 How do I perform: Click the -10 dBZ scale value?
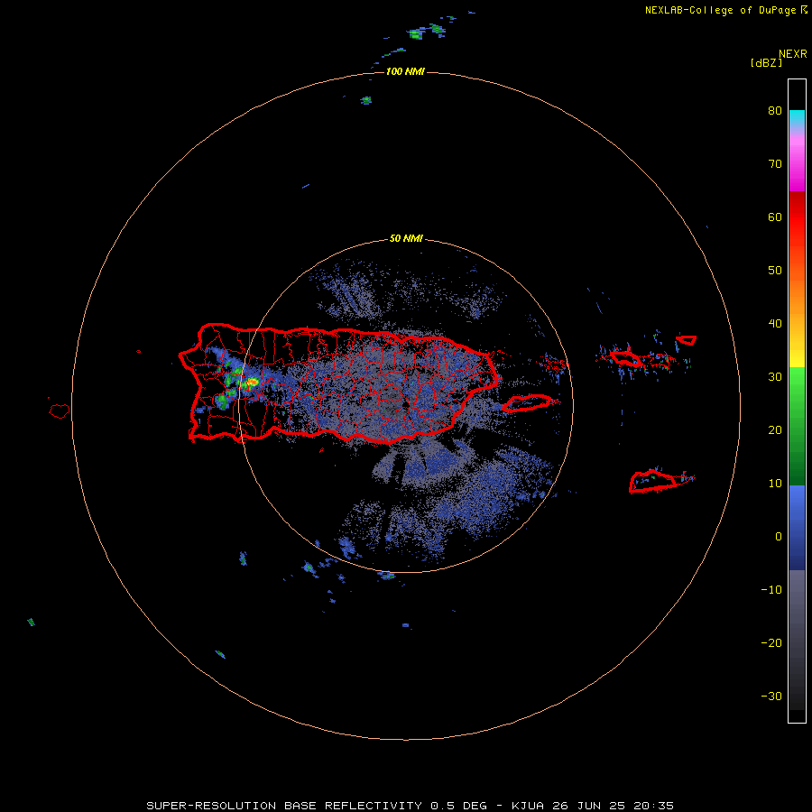(771, 590)
